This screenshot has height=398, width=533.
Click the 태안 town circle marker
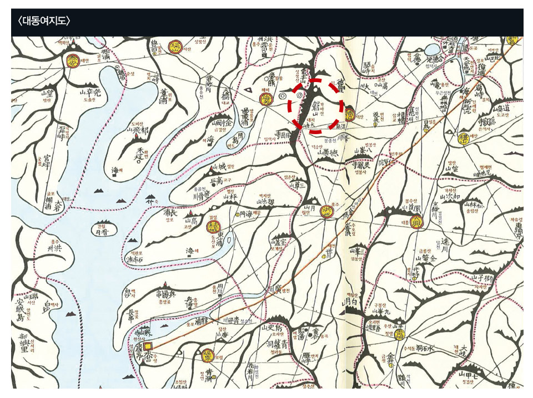pyautogui.click(x=72, y=61)
